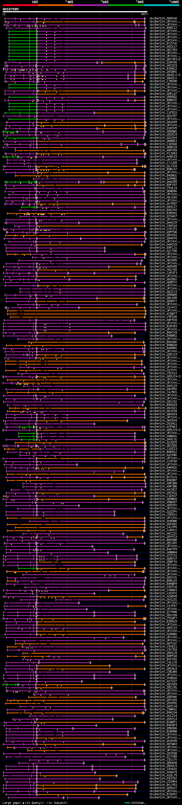Pick the UniRef100_B9FLI1 identifier
The height and width of the screenshot is (805, 182).
point(163,248)
